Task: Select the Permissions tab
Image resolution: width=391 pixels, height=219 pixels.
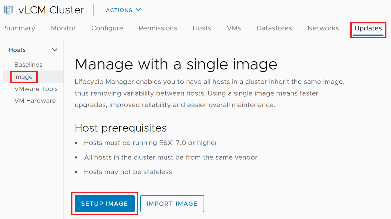Action: click(158, 28)
